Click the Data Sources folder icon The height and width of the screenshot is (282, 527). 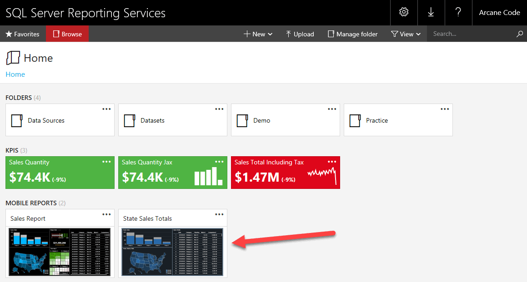17,120
